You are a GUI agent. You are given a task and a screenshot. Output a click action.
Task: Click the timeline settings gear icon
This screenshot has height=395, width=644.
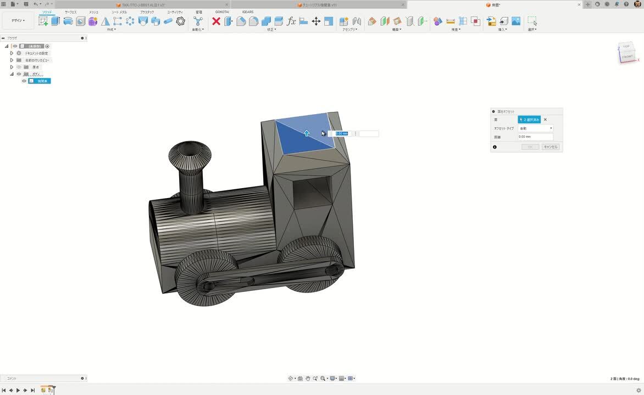639,391
